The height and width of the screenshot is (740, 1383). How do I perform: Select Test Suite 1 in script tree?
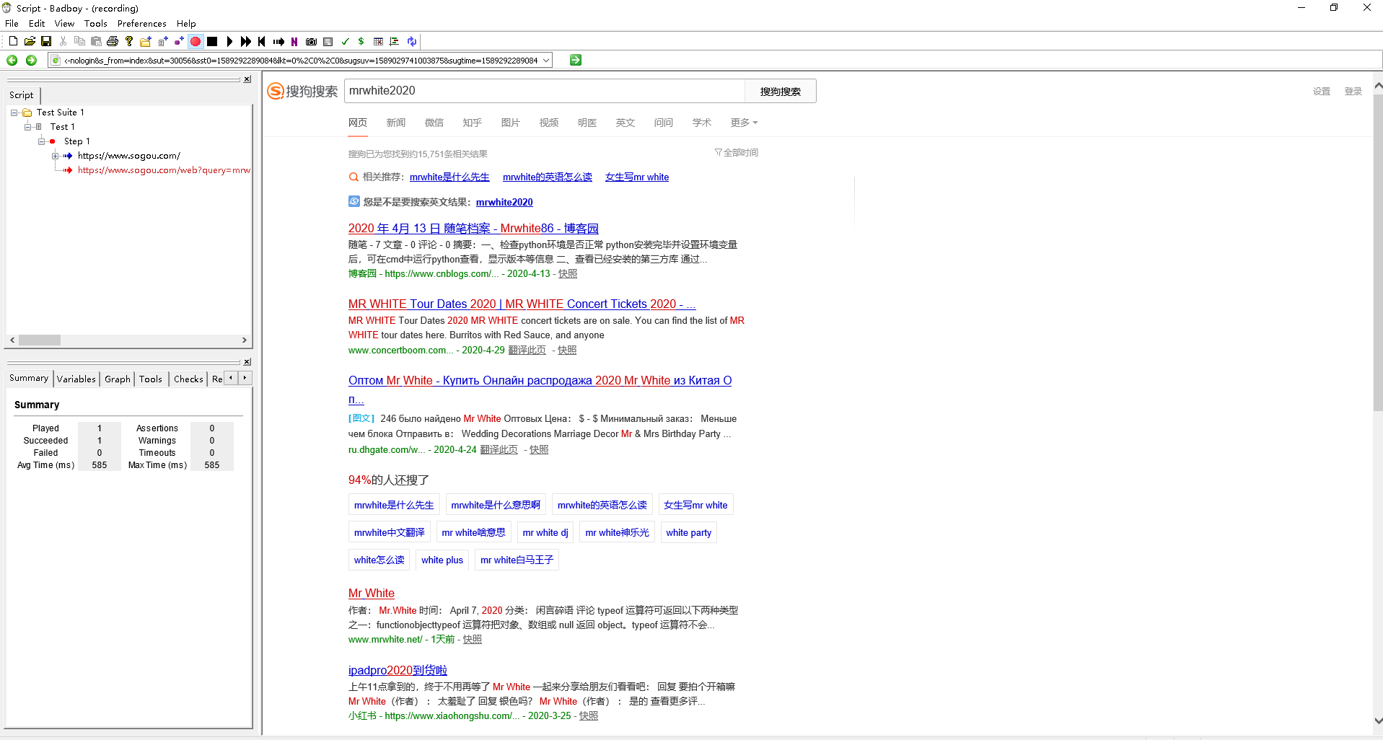coord(61,113)
